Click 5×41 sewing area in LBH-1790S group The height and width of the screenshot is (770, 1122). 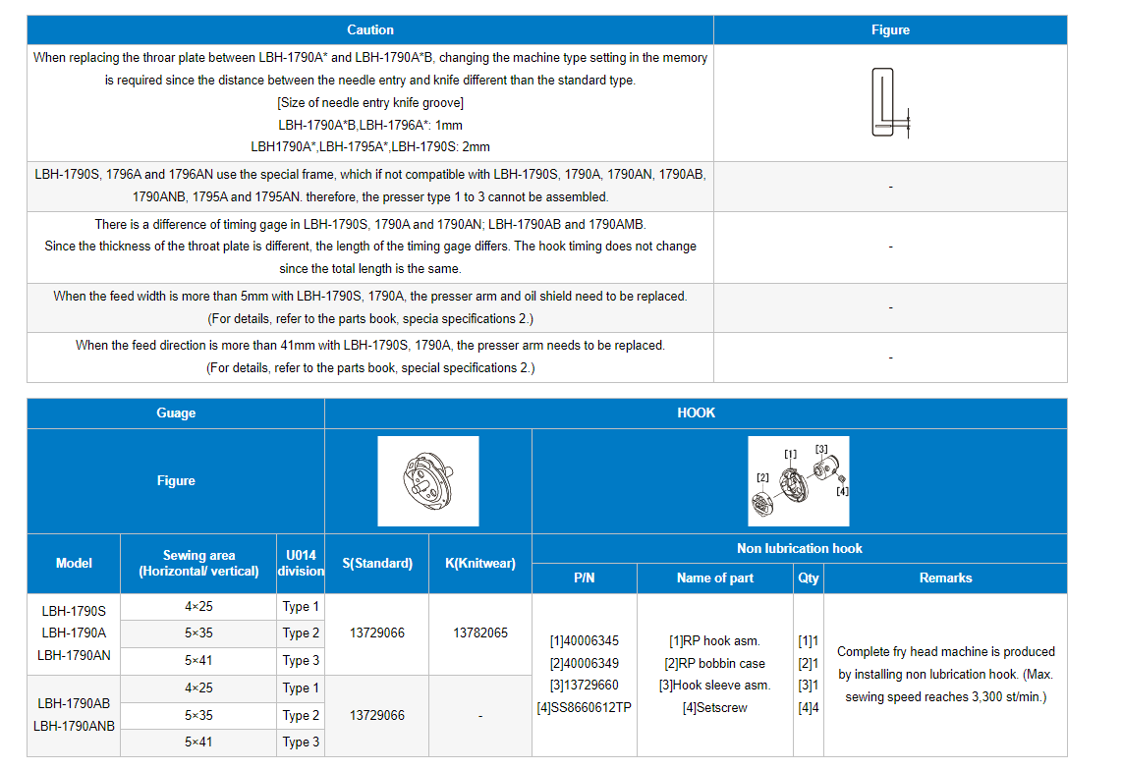[x=198, y=661]
